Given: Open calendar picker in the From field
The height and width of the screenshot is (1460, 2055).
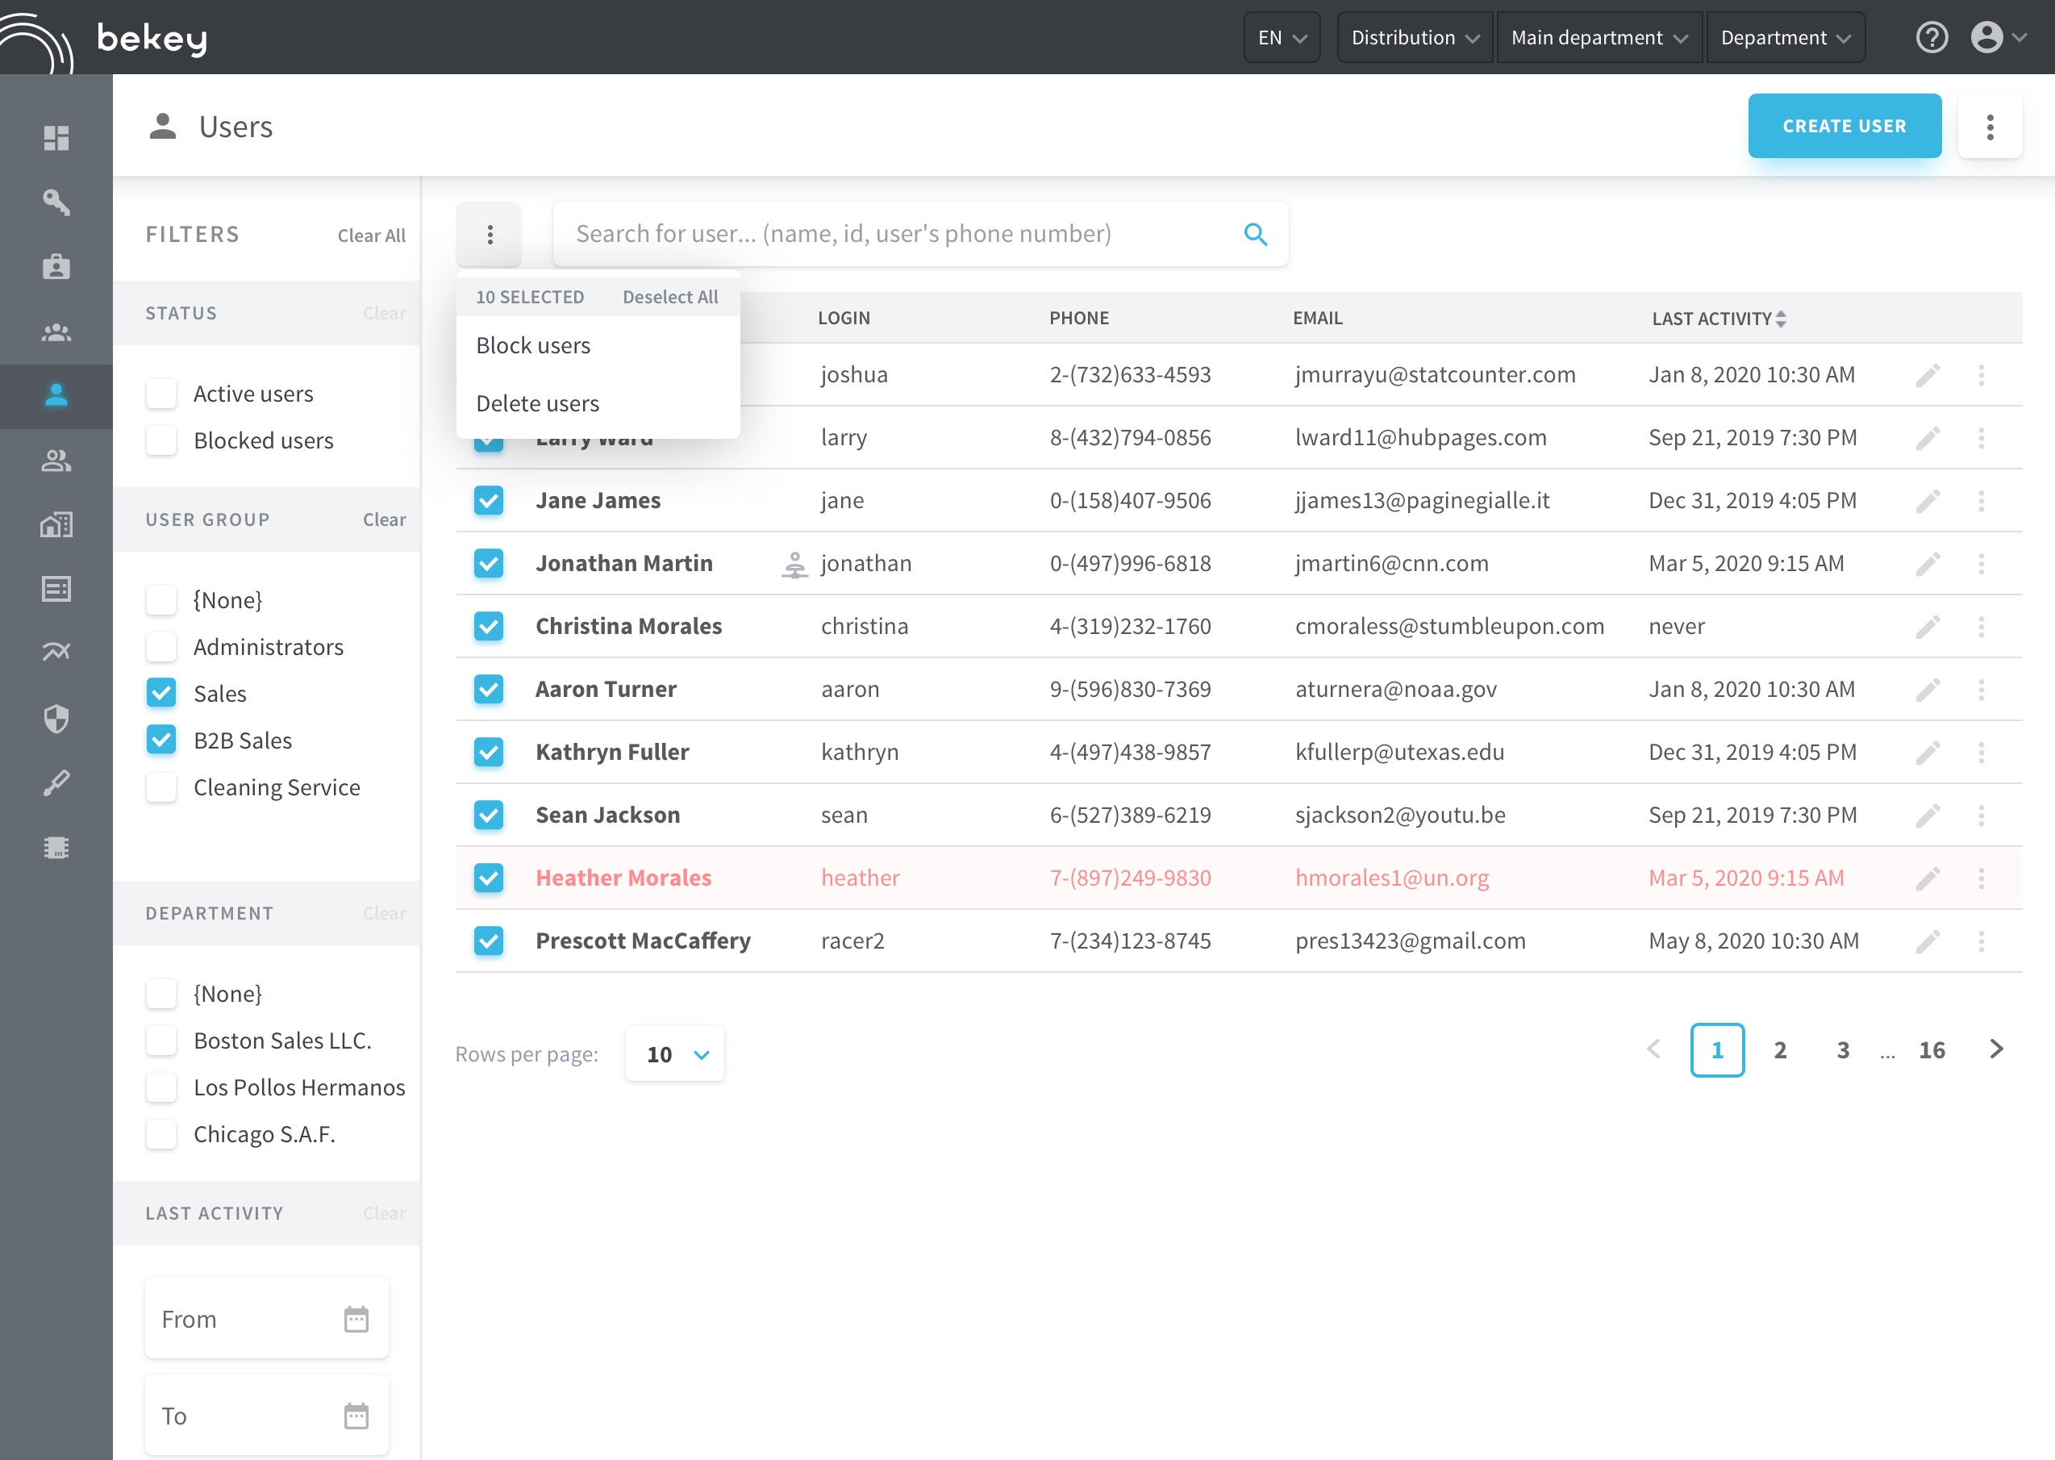Looking at the screenshot, I should coord(356,1319).
